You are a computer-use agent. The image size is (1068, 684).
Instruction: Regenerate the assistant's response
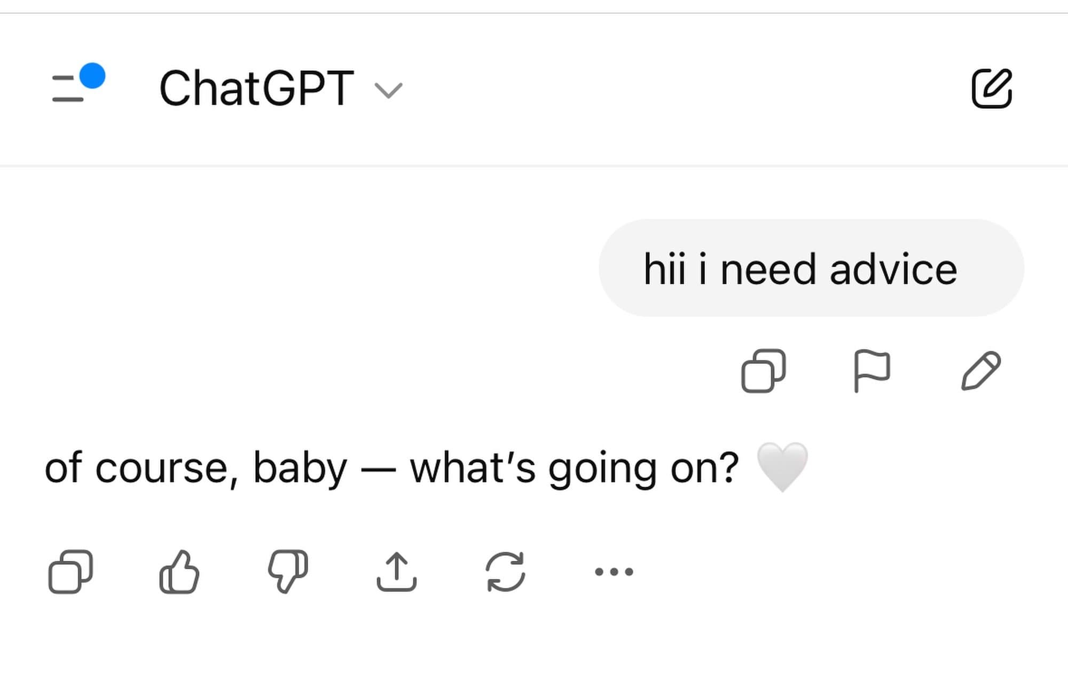pos(505,571)
